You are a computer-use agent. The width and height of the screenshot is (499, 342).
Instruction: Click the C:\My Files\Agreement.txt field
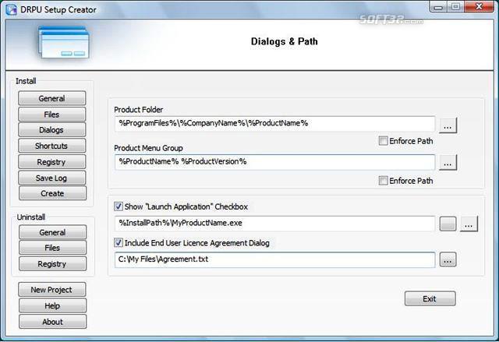coord(274,259)
